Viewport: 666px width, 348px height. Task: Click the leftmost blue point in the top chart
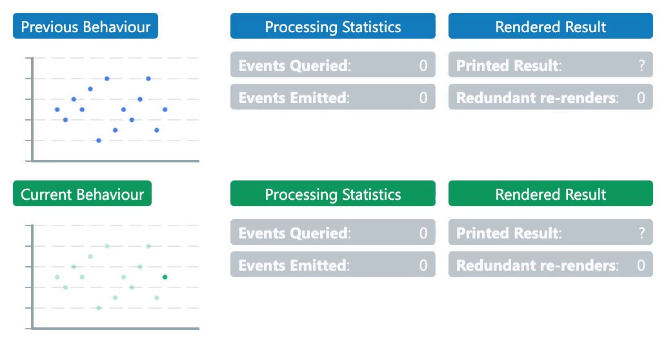point(57,110)
